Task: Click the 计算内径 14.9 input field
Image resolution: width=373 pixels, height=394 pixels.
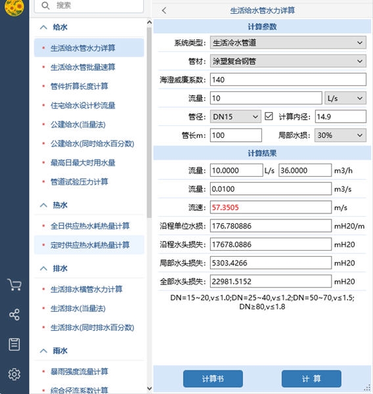Action: tap(341, 117)
